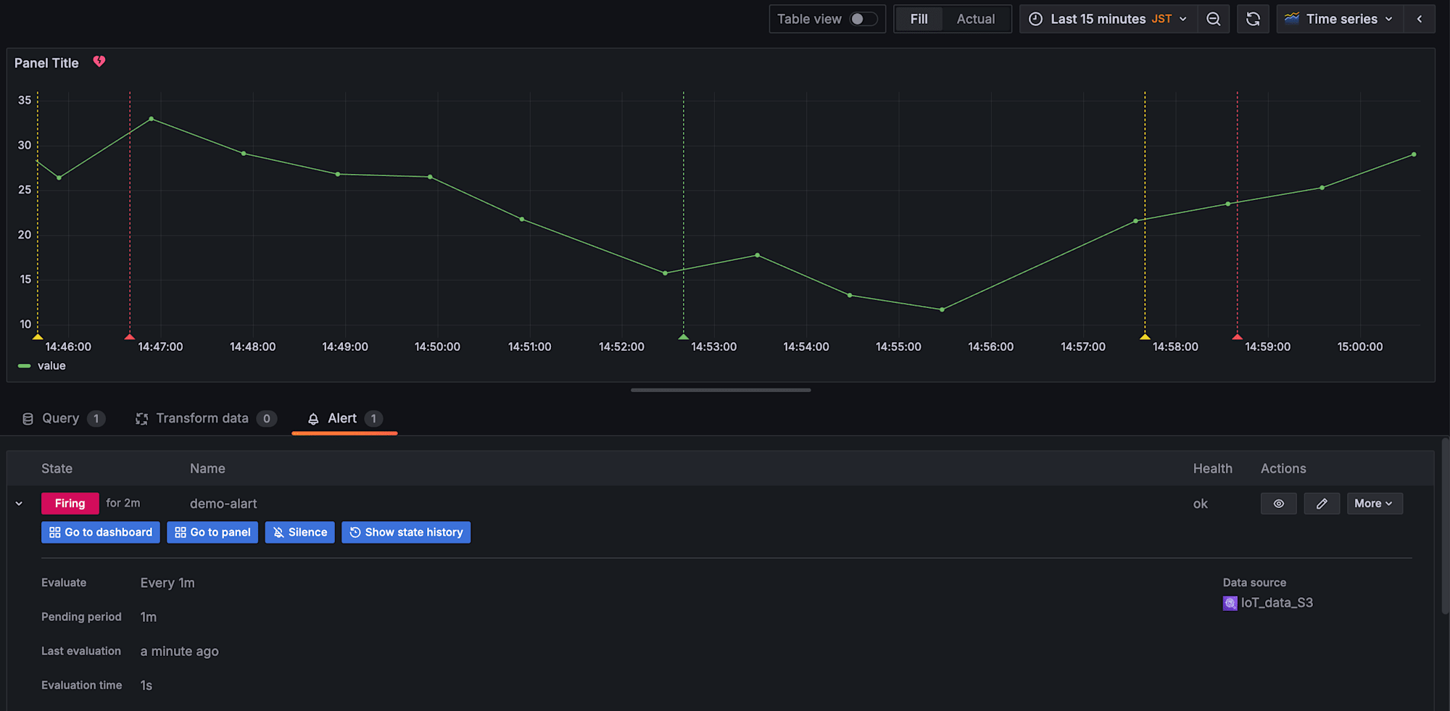
Task: Click the Panel Title header
Action: 46,63
